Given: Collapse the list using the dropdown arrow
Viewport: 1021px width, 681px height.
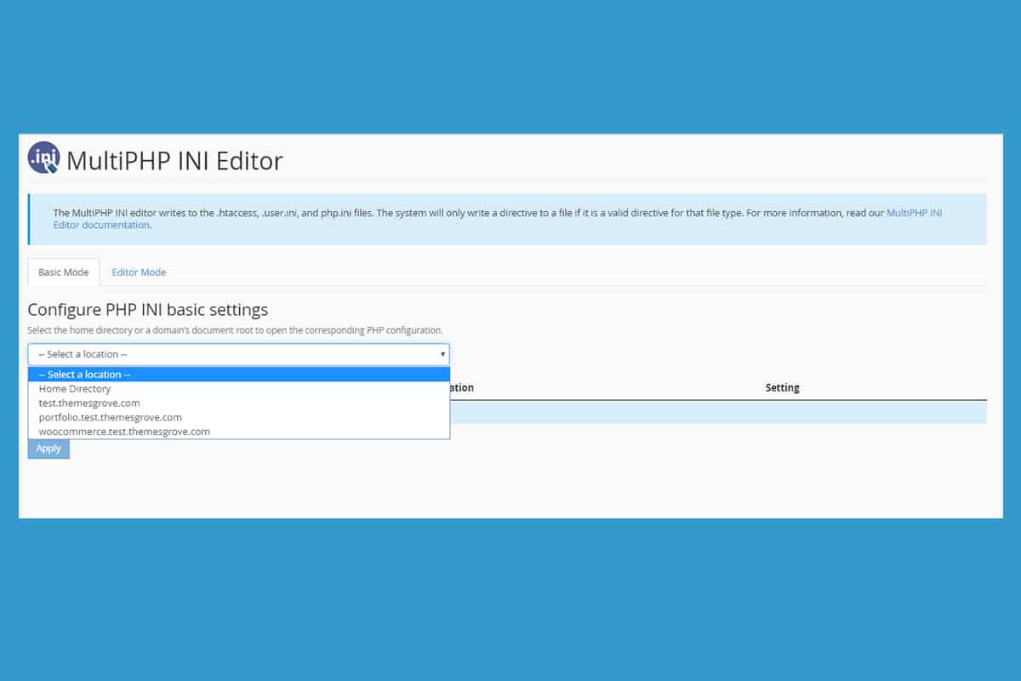Looking at the screenshot, I should pyautogui.click(x=442, y=354).
